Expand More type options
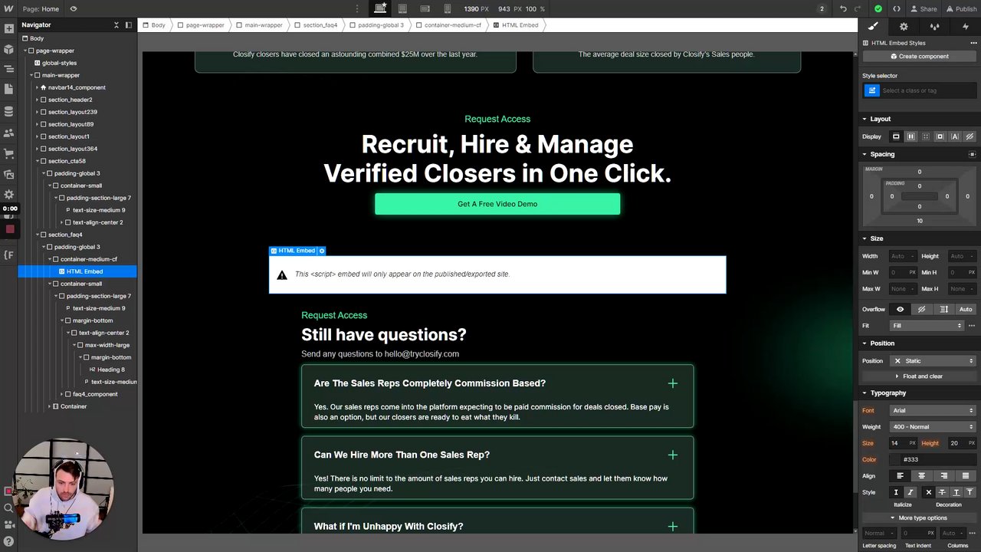This screenshot has width=981, height=552. coord(919,517)
